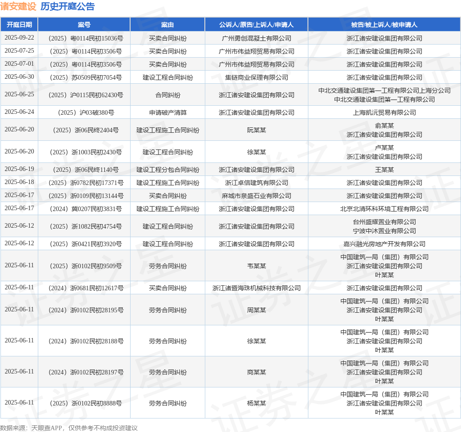Click 徐某某 in the 浙1003民初2430号 row

pyautogui.click(x=256, y=152)
